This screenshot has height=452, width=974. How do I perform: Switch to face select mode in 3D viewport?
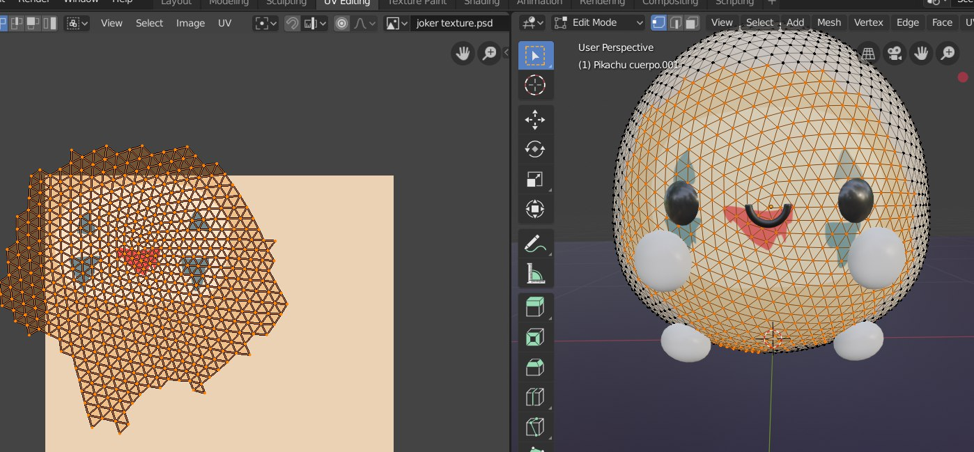point(691,23)
